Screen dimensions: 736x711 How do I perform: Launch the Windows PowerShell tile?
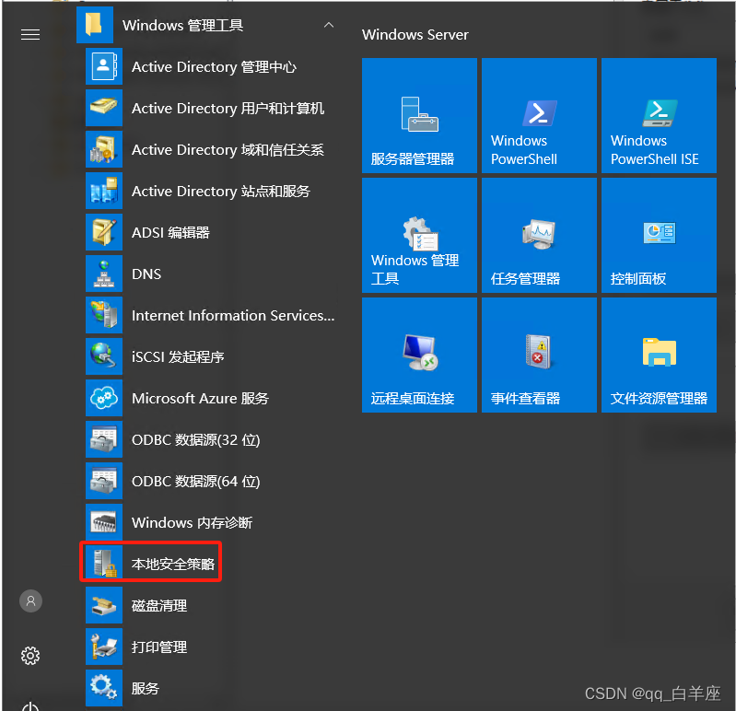pyautogui.click(x=539, y=115)
